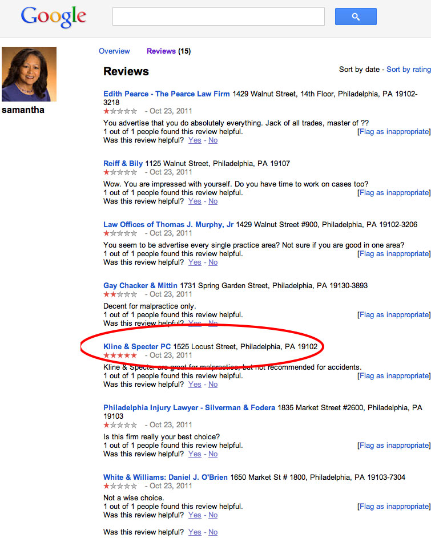
Task: Click the star rating under Silverman & Fodera
Action: click(120, 425)
